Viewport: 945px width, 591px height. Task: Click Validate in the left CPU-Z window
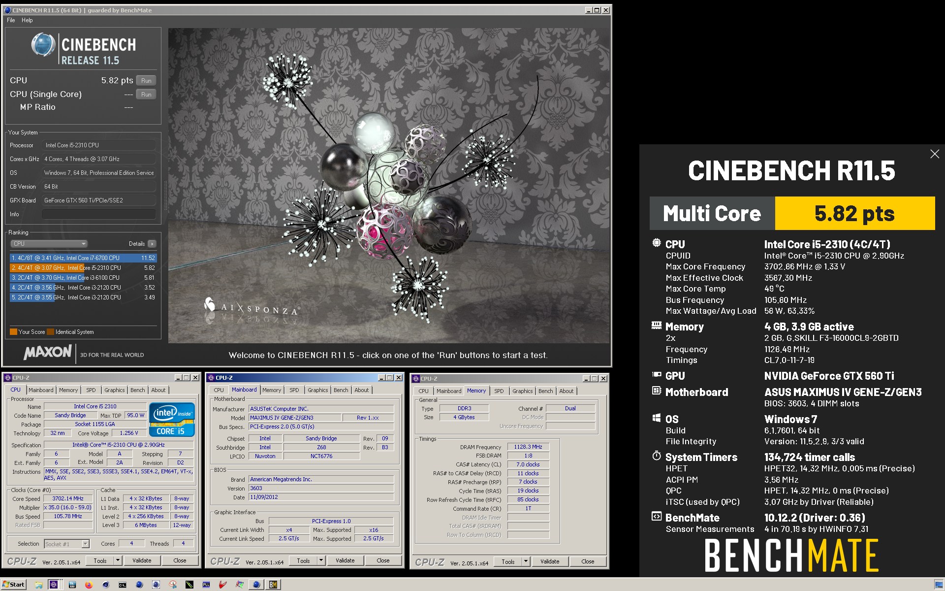pyautogui.click(x=142, y=560)
